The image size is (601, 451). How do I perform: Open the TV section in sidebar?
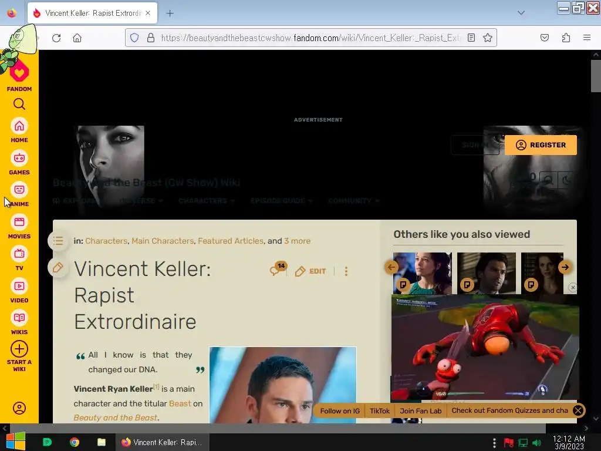(19, 259)
